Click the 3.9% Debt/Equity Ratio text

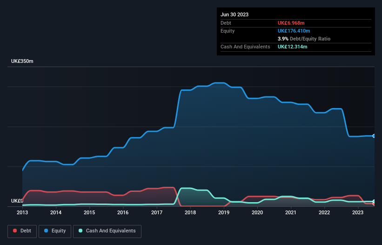coord(304,39)
